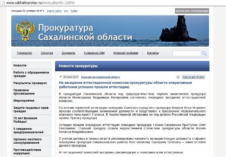Click the search magnifier icon

(204, 53)
